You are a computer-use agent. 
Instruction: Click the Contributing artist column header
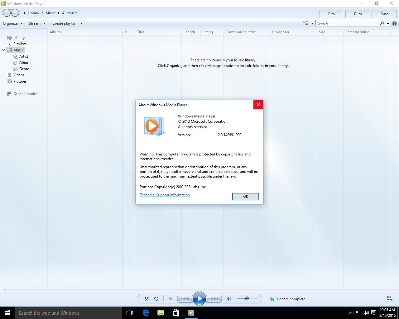coord(247,32)
